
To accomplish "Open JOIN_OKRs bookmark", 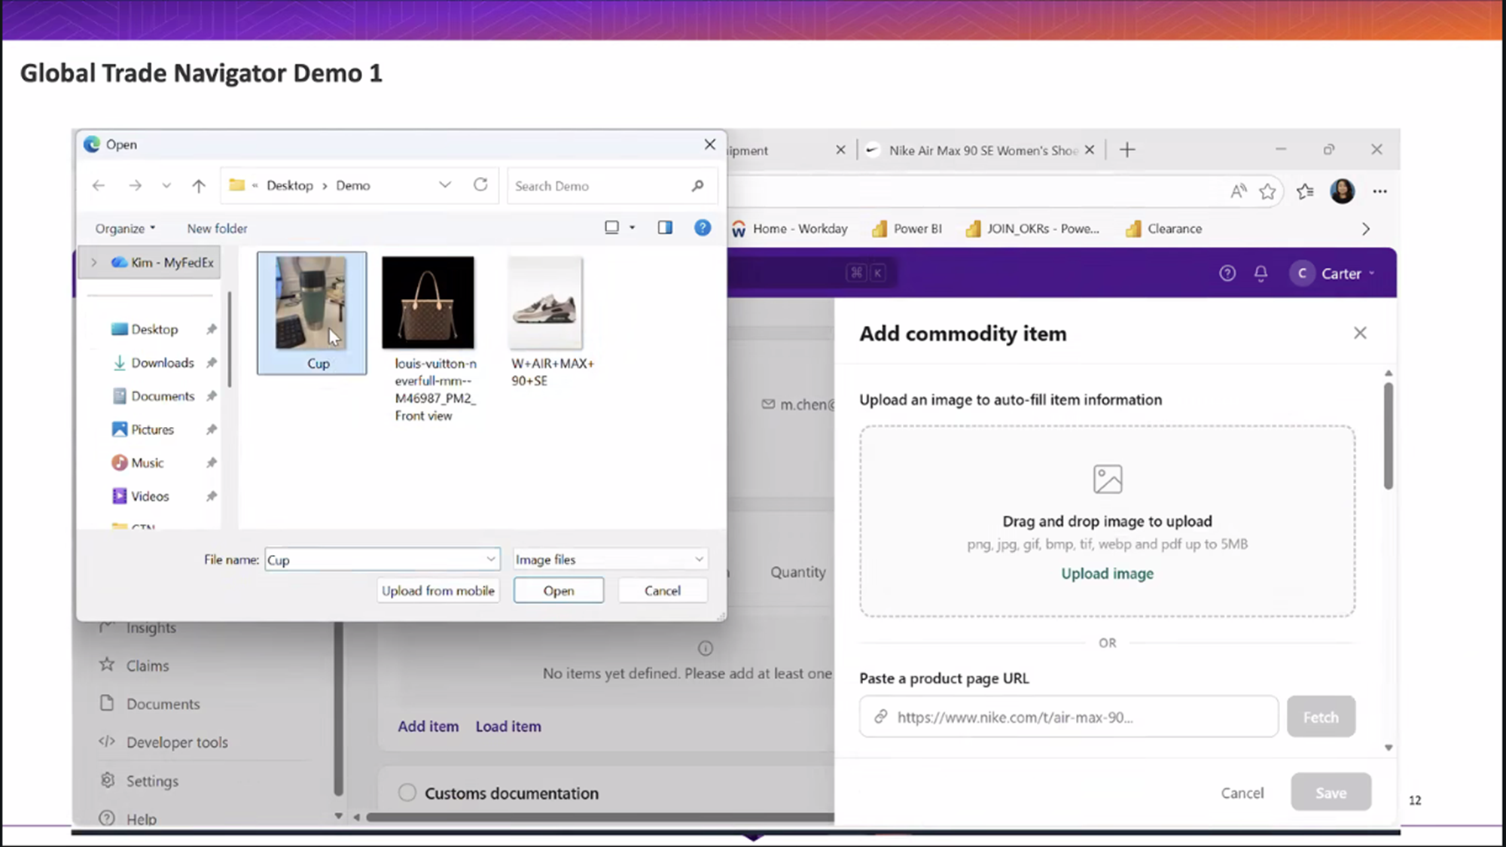I will [x=1032, y=229].
